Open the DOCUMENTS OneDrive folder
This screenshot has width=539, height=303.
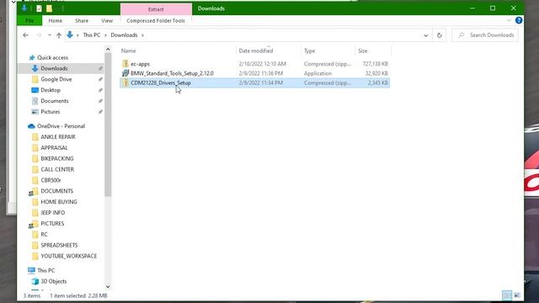coord(56,191)
